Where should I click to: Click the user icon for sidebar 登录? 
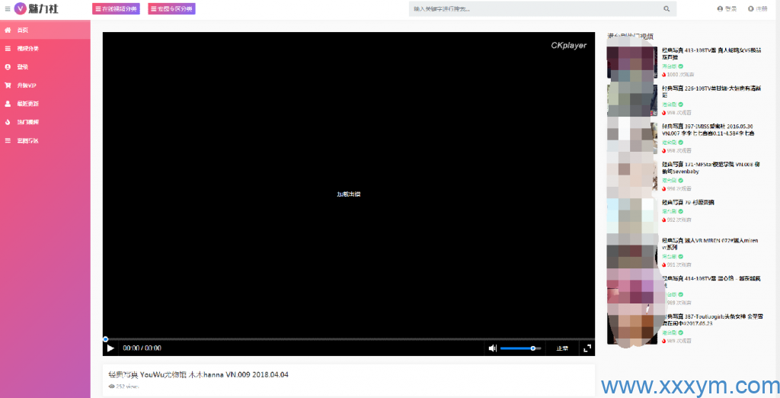(x=8, y=67)
